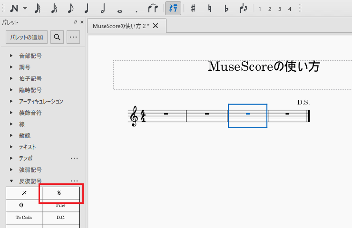The height and width of the screenshot is (228, 352).
Task: Expand 装飾音符 palette
Action: (x=11, y=113)
